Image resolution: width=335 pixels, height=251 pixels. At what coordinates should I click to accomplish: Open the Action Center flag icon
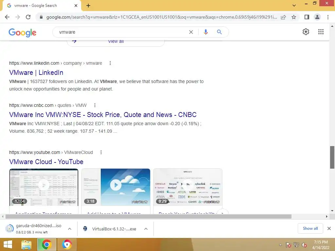289,245
